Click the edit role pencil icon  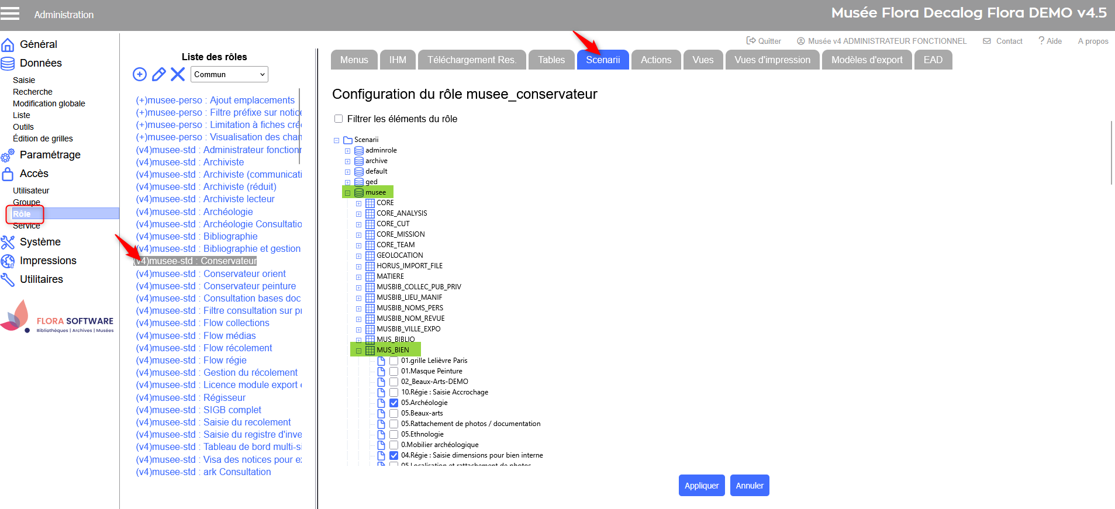tap(158, 74)
